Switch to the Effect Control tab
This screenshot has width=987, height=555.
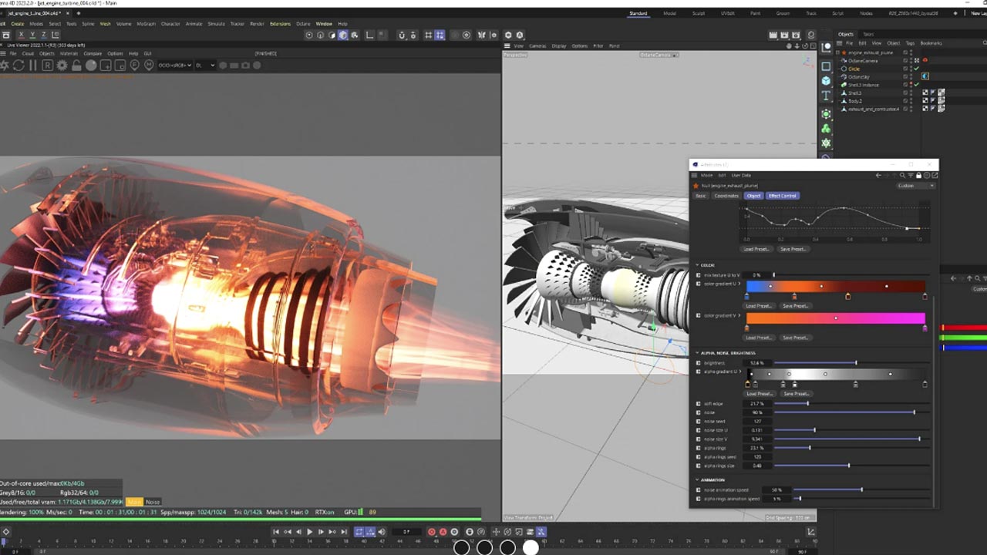pos(782,196)
